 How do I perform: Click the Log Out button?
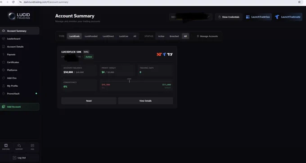coord(19,158)
